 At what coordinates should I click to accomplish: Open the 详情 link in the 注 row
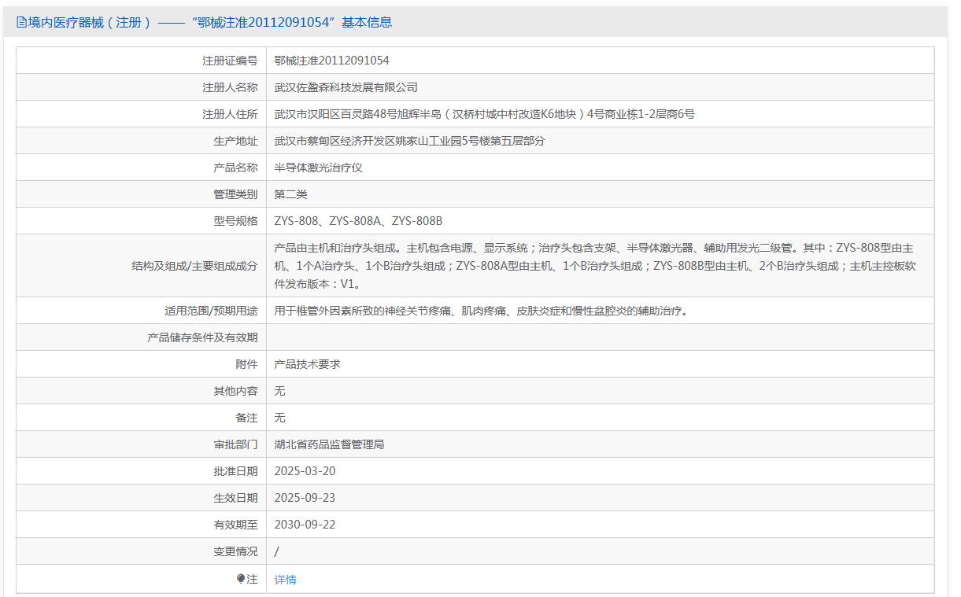285,580
